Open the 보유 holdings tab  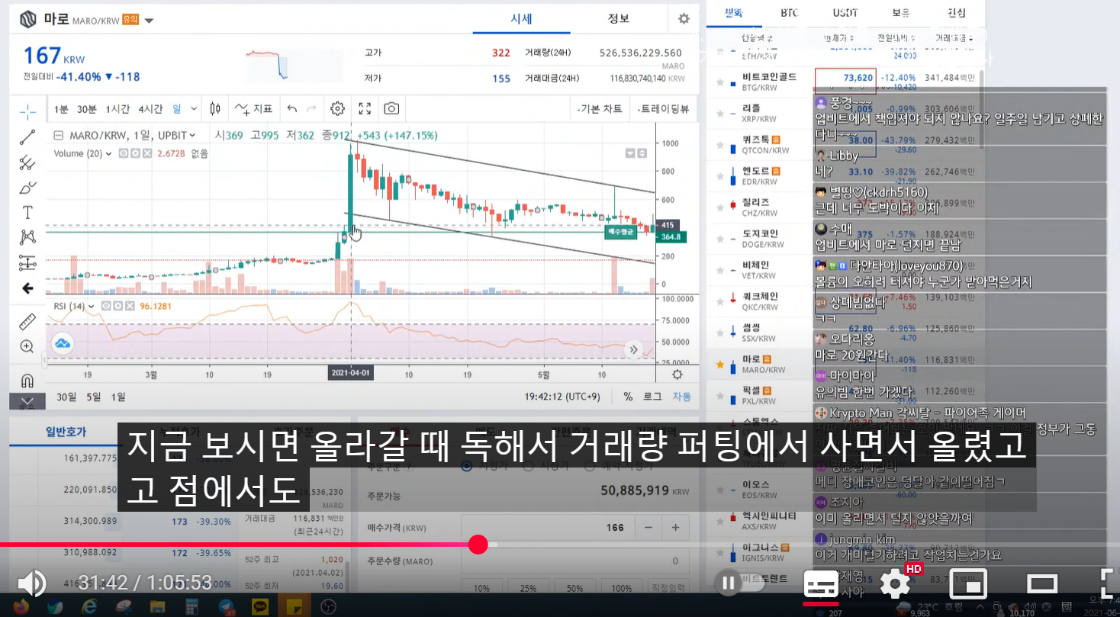(901, 13)
